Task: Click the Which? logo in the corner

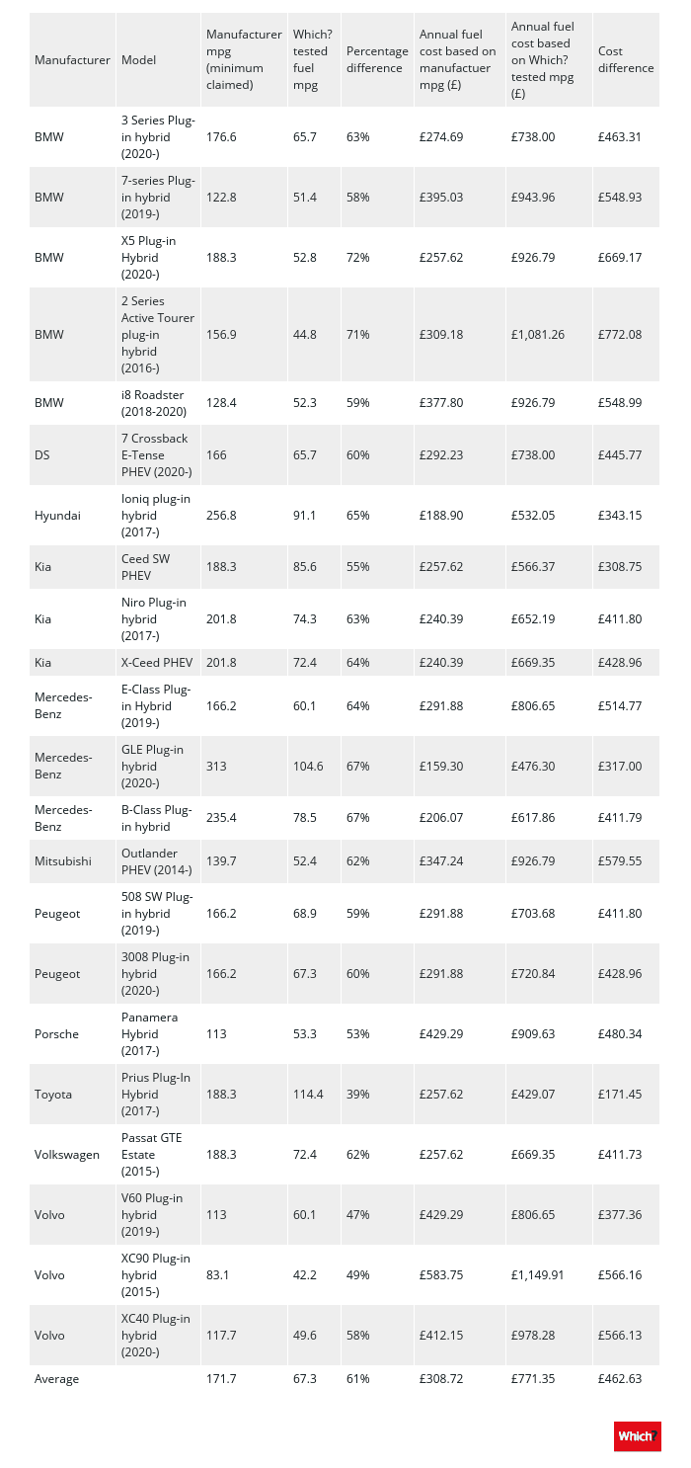Action: point(637,1435)
